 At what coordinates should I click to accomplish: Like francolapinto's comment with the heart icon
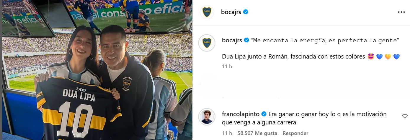coord(405,116)
